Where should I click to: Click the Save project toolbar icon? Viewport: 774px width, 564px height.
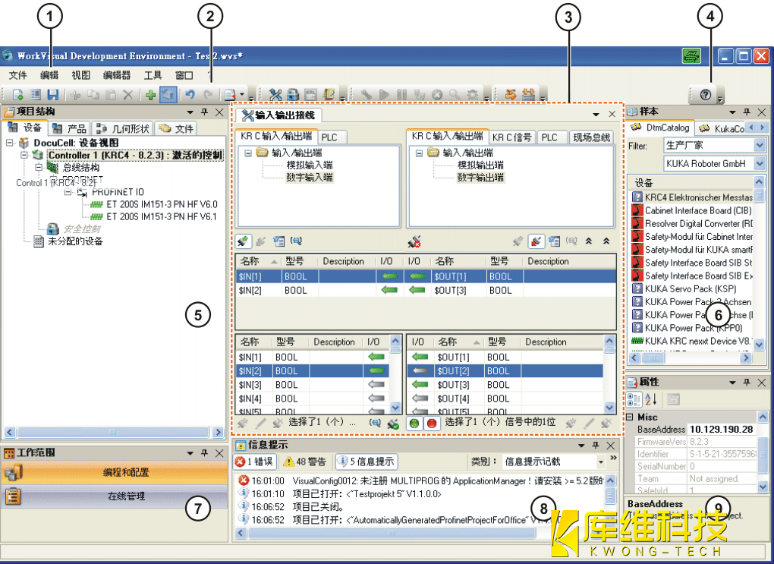pyautogui.click(x=53, y=95)
